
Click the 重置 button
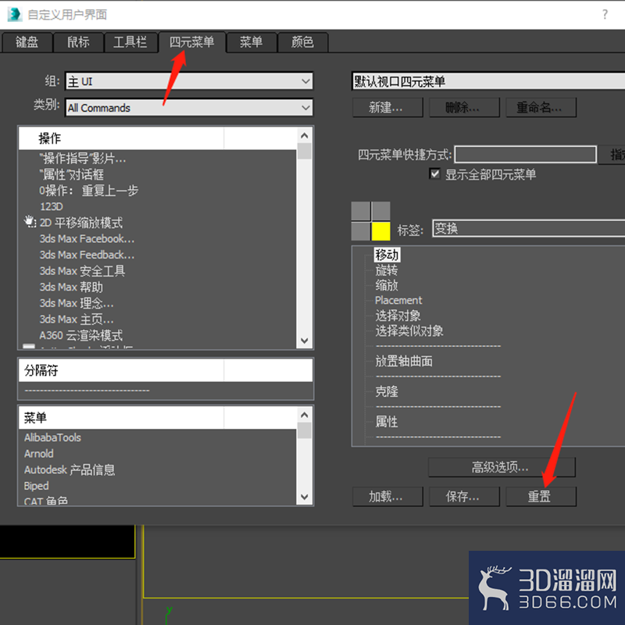(541, 496)
